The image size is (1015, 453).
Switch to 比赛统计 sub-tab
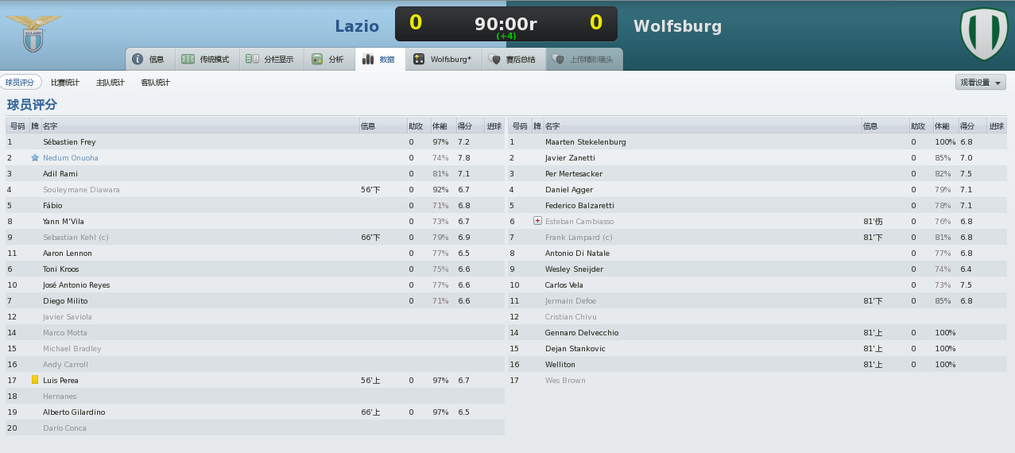point(65,83)
